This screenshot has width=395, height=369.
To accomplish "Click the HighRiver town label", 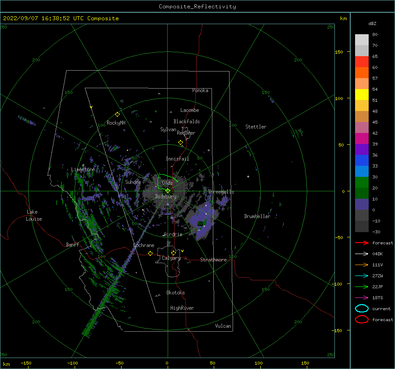I will pyautogui.click(x=182, y=308).
